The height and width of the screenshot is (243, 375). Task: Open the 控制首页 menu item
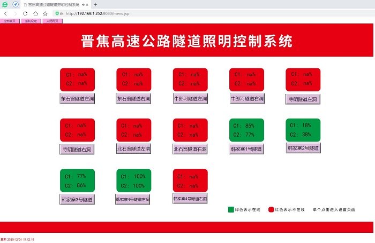pos(10,21)
